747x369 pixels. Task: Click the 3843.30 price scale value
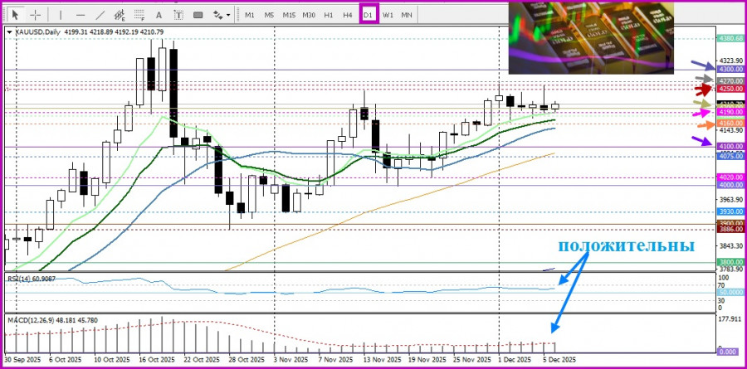[730, 245]
